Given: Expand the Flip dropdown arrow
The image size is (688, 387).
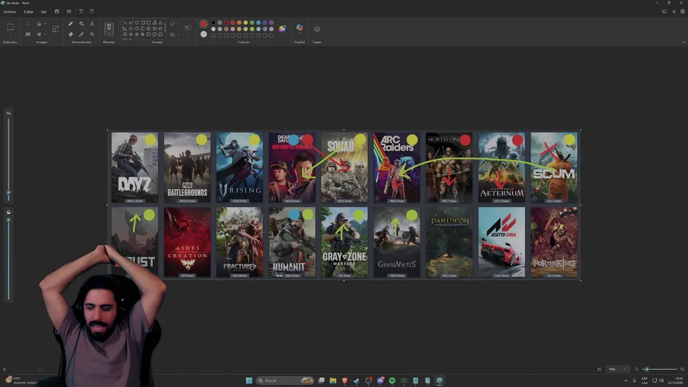Looking at the screenshot, I should 45,34.
